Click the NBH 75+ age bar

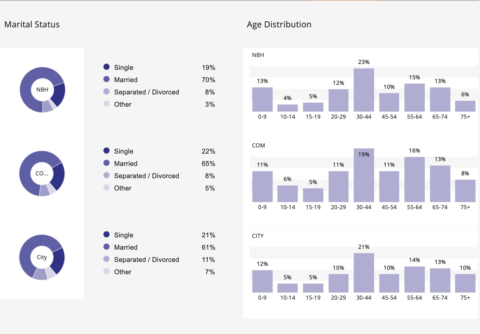[465, 106]
